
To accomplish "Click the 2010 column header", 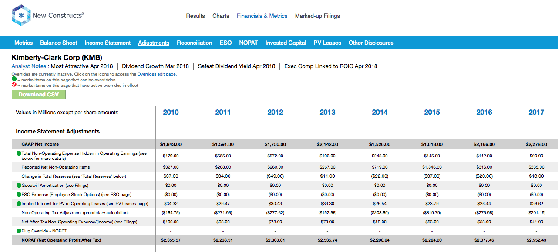I will click(171, 112).
